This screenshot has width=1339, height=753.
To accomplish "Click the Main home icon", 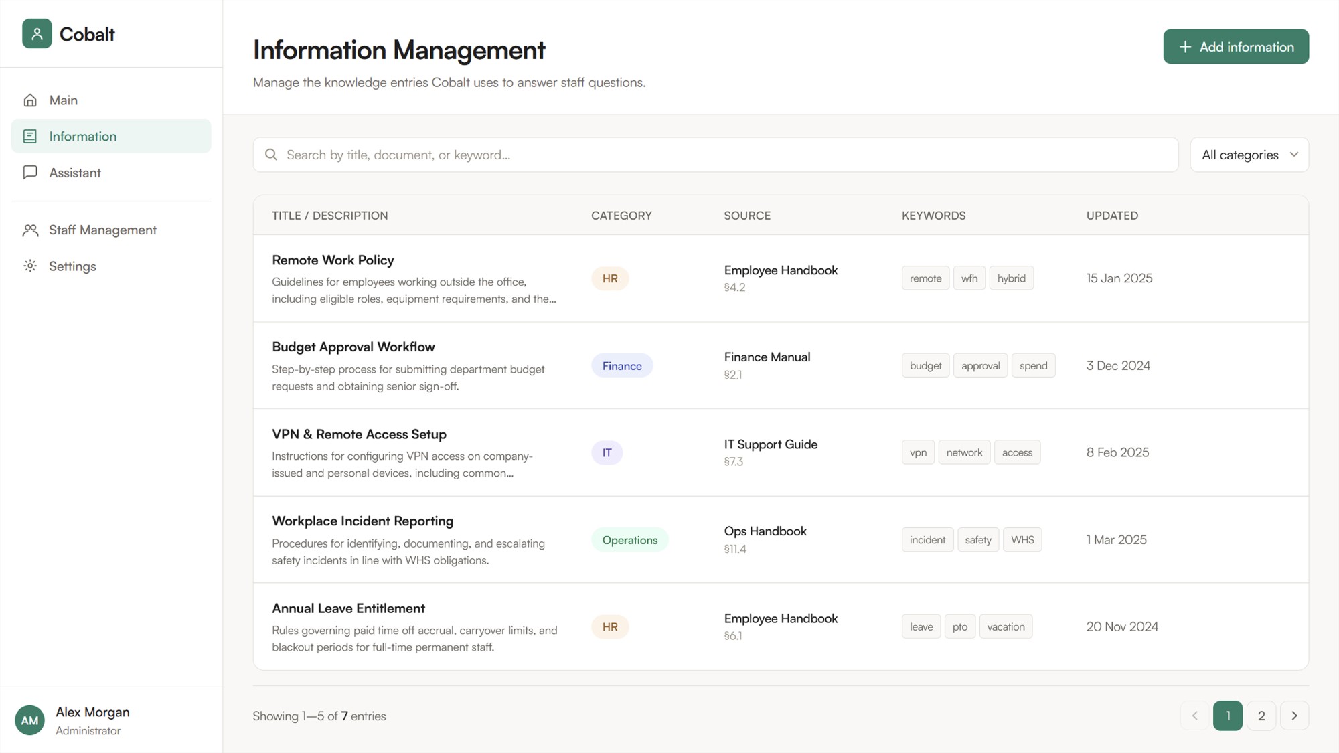I will point(30,100).
